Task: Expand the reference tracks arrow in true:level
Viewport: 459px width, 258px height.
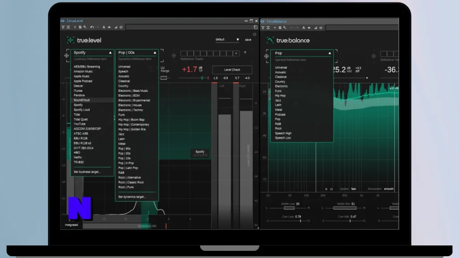Action: (x=245, y=53)
